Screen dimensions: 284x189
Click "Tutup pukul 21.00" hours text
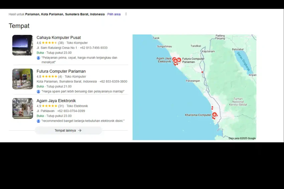[x=59, y=86]
